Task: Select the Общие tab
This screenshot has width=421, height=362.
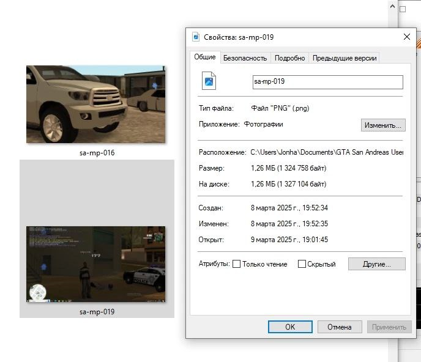Action: (x=205, y=57)
